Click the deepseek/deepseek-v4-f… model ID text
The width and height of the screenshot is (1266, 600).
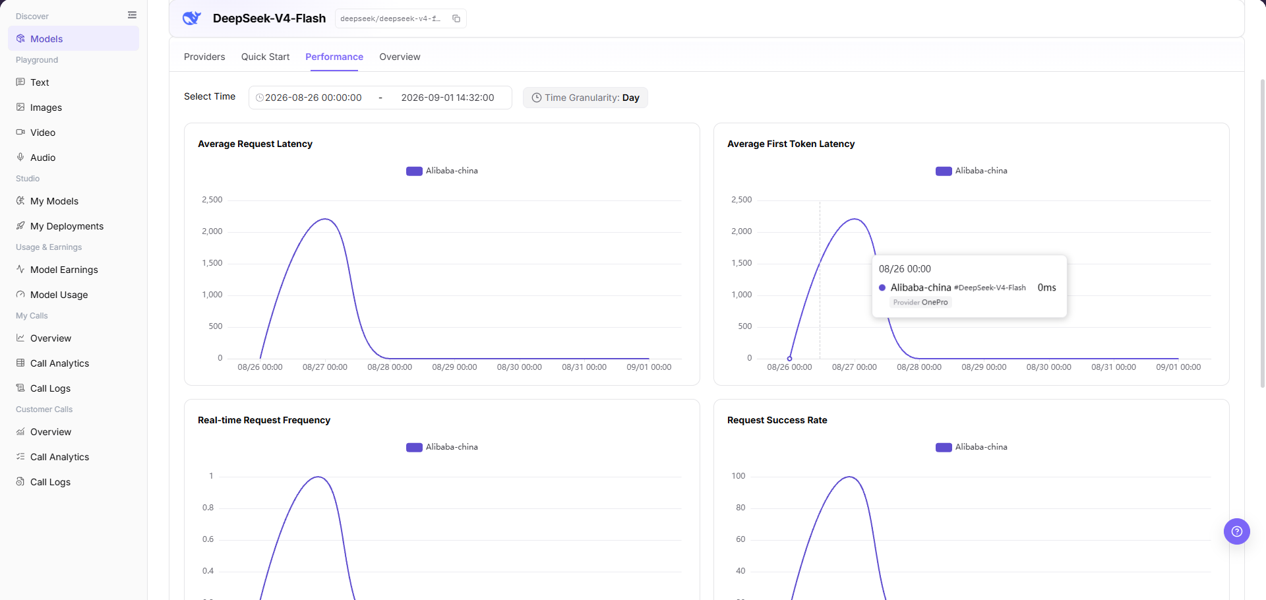(x=390, y=18)
